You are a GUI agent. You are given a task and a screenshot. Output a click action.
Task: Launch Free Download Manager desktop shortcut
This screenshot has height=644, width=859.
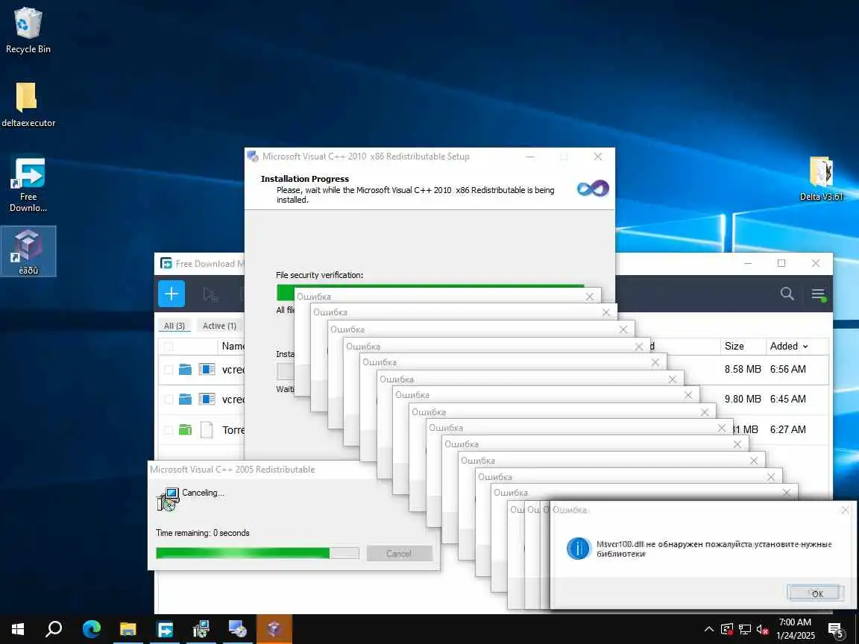[x=28, y=185]
